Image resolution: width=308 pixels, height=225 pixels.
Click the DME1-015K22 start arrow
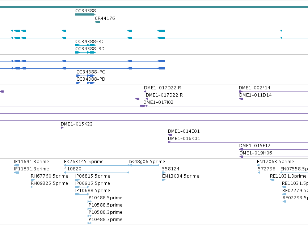click(x=62, y=128)
